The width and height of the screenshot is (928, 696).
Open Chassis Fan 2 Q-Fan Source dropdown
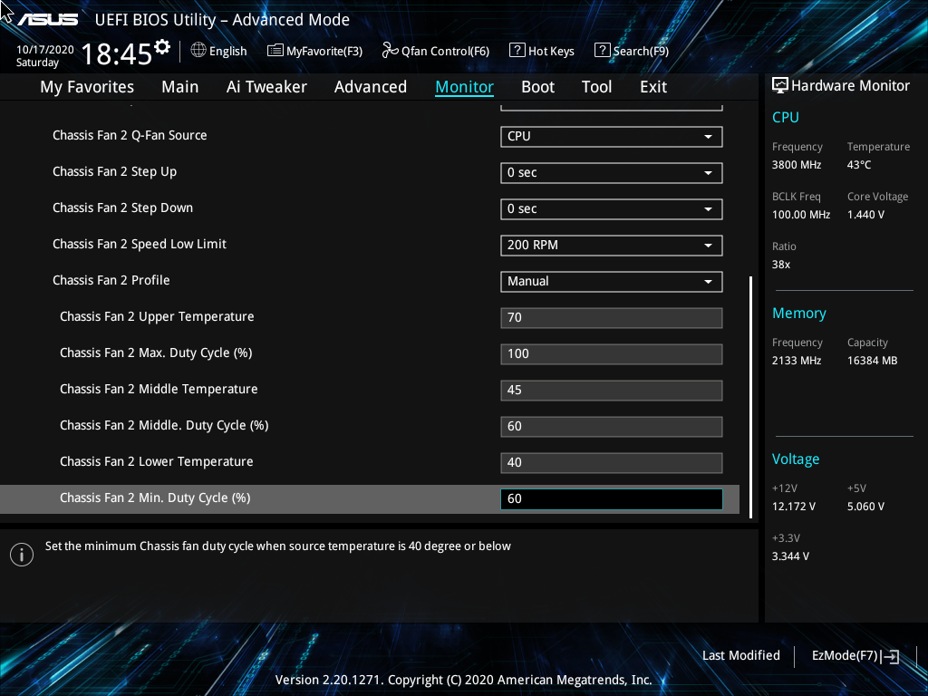click(612, 136)
